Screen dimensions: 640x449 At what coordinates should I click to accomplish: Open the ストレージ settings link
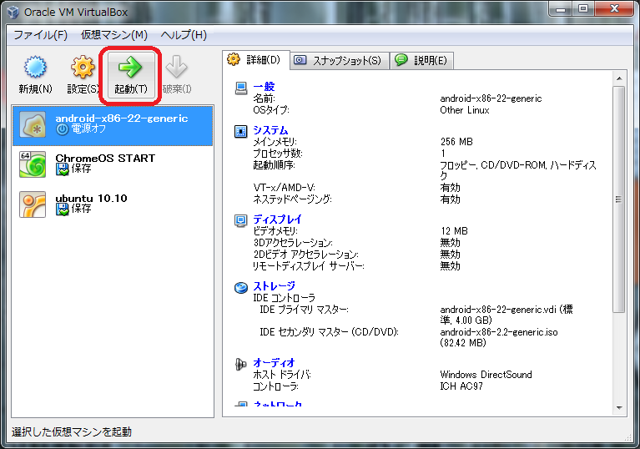[274, 286]
